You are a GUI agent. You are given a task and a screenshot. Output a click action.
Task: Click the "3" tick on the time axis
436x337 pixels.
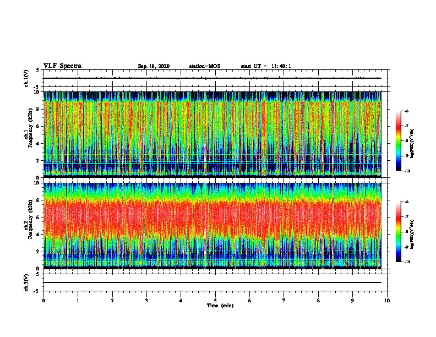(146, 301)
